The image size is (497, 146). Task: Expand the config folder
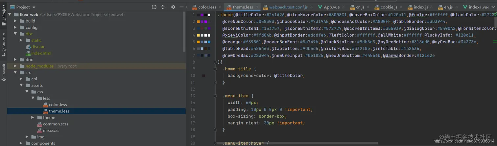click(x=15, y=27)
